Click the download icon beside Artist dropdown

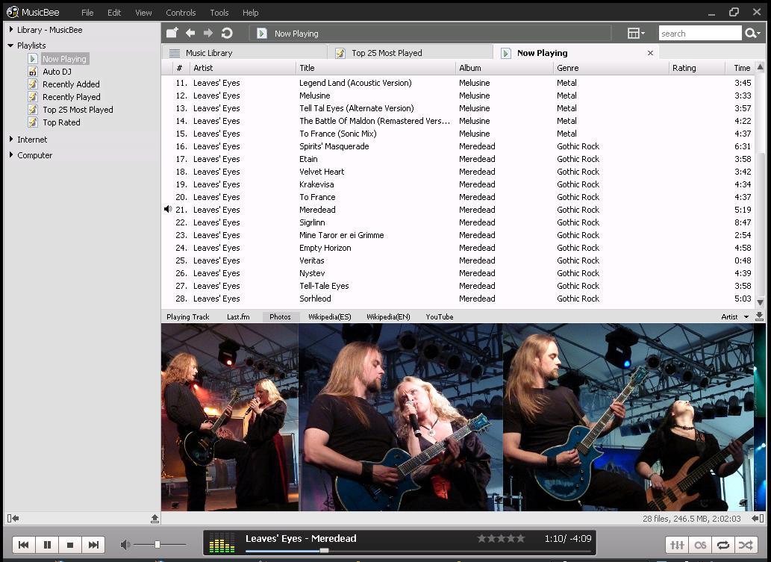pos(759,316)
